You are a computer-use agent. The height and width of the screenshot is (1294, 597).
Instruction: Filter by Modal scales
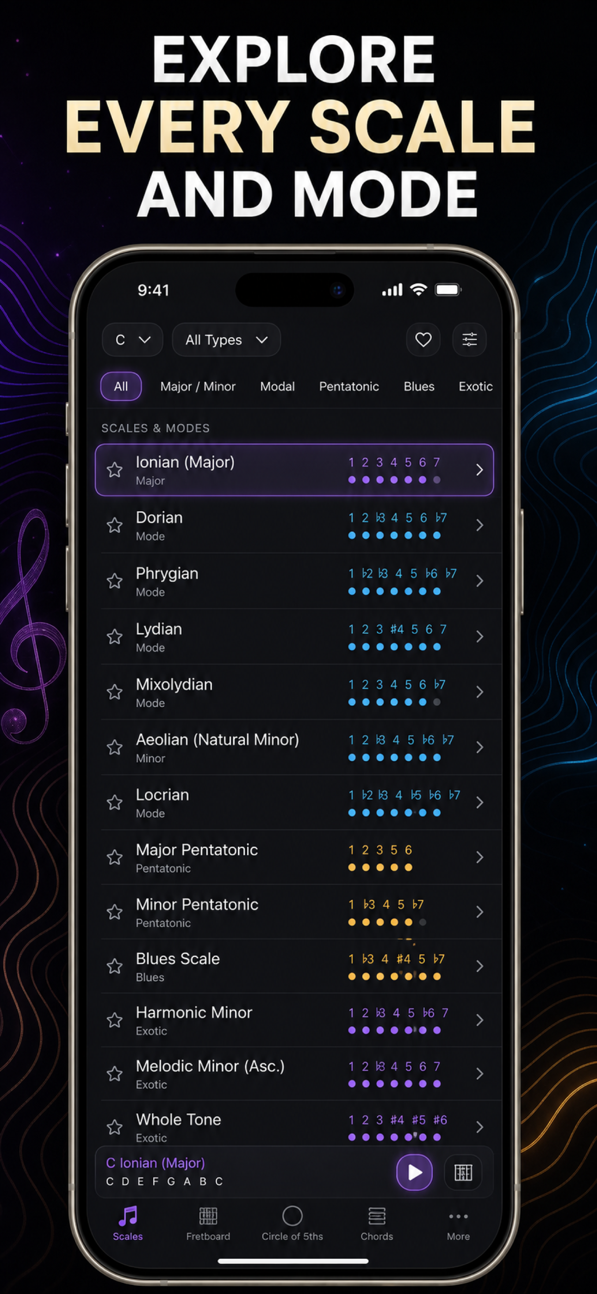277,386
